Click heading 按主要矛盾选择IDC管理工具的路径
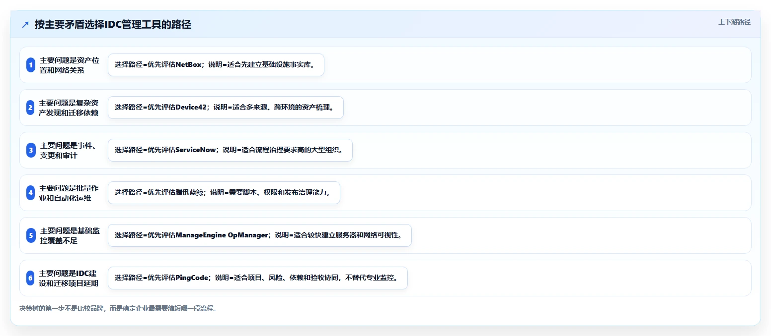The image size is (771, 336). coord(113,24)
